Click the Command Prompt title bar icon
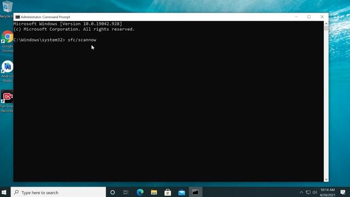Screen dimensions: 350x197 17,17
